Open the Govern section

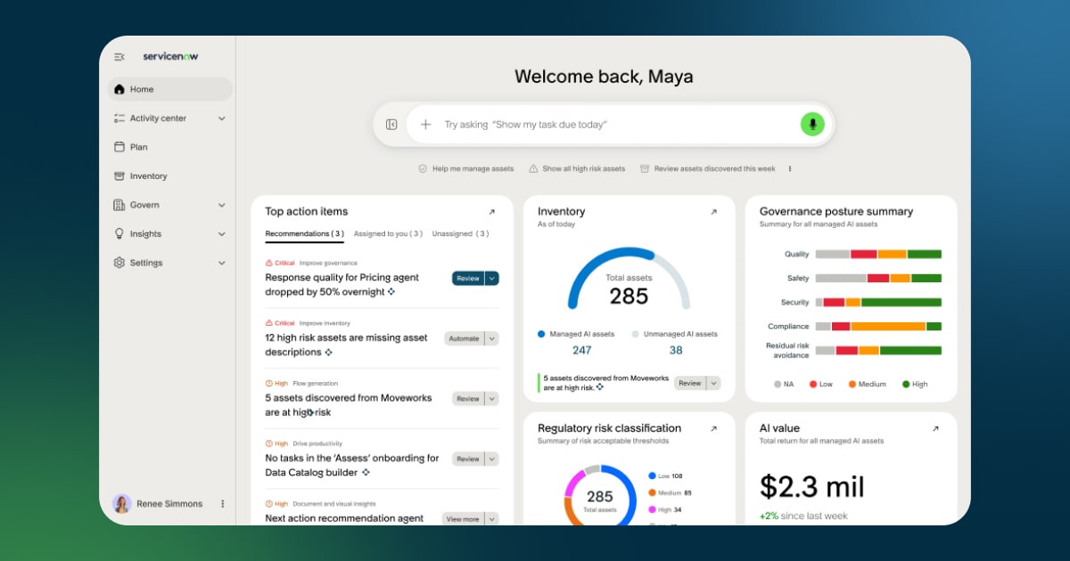(169, 205)
